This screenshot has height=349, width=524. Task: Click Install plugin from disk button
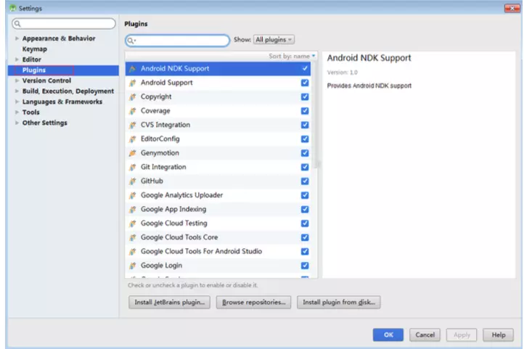[x=338, y=303]
